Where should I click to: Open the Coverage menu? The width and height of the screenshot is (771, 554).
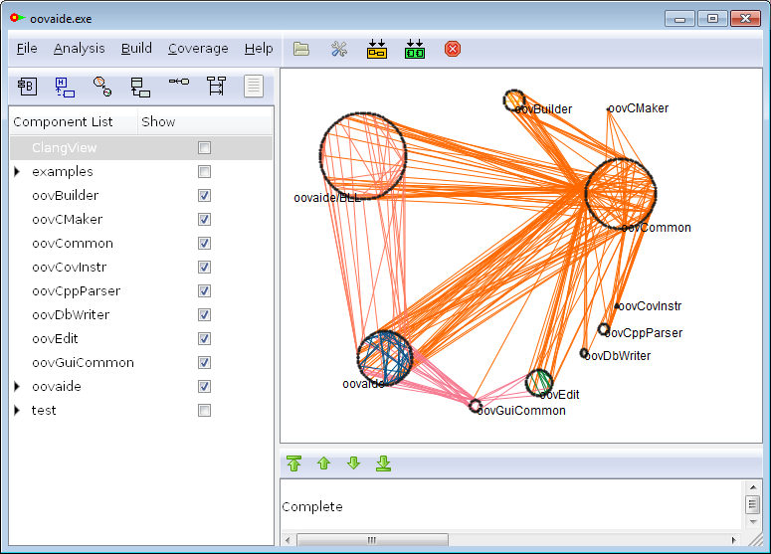[x=198, y=48]
